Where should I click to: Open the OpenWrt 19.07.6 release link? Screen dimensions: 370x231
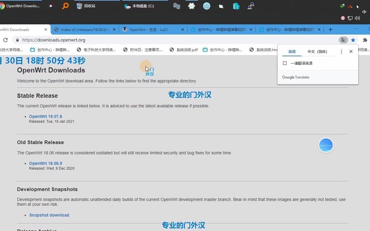(45, 116)
